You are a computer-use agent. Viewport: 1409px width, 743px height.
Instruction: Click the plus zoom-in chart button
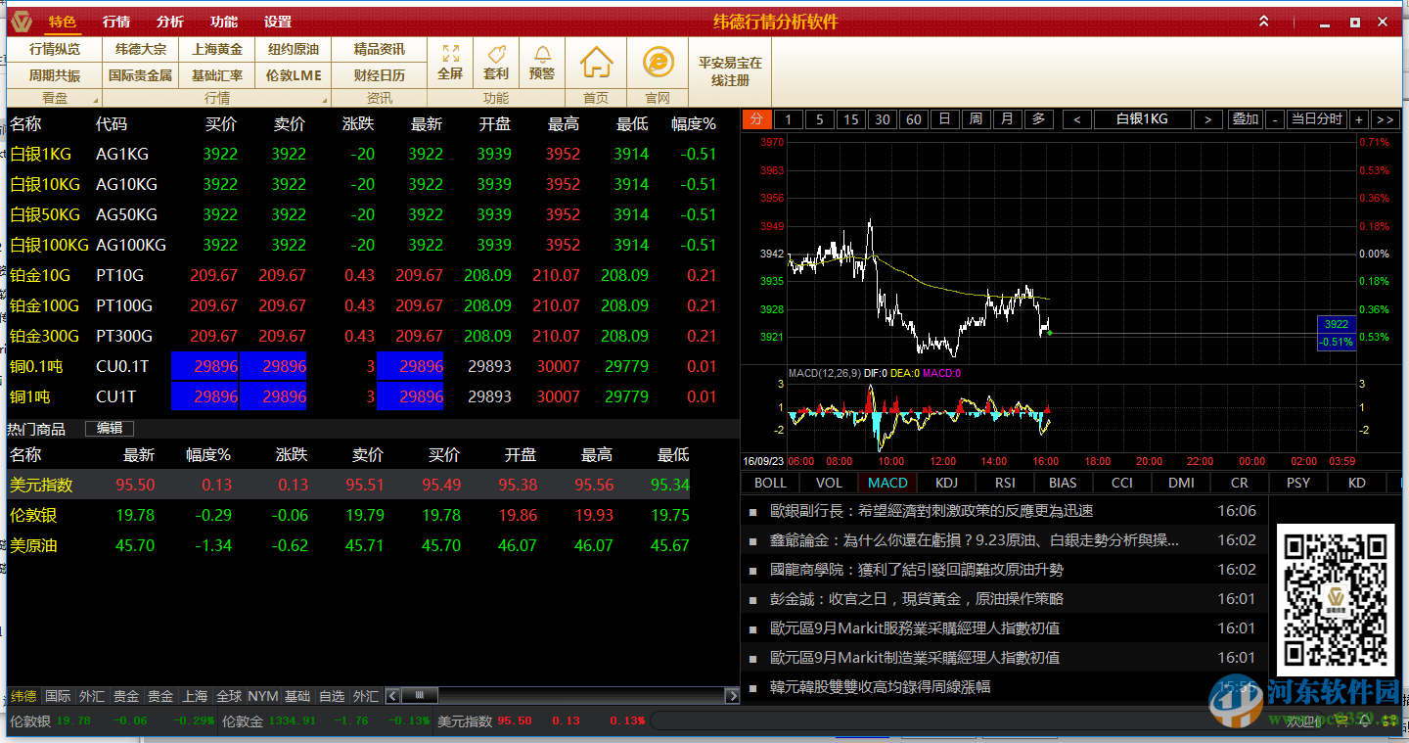click(x=1359, y=119)
